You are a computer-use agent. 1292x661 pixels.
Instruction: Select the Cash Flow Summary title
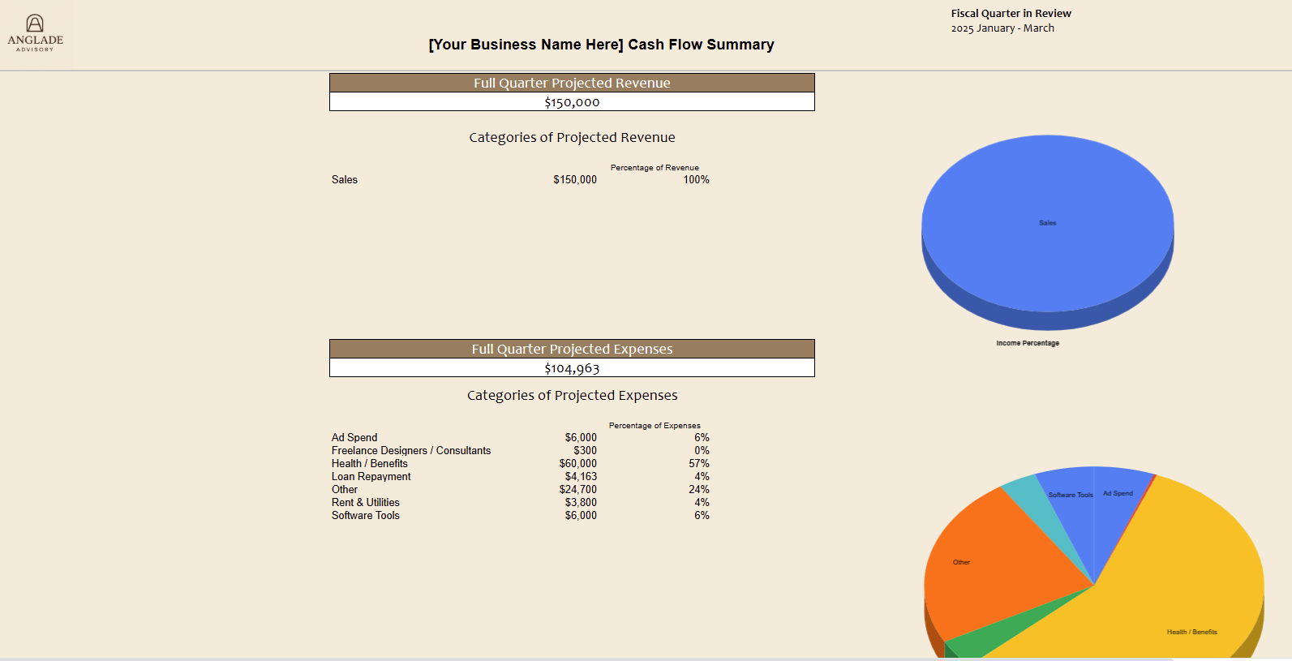tap(601, 45)
